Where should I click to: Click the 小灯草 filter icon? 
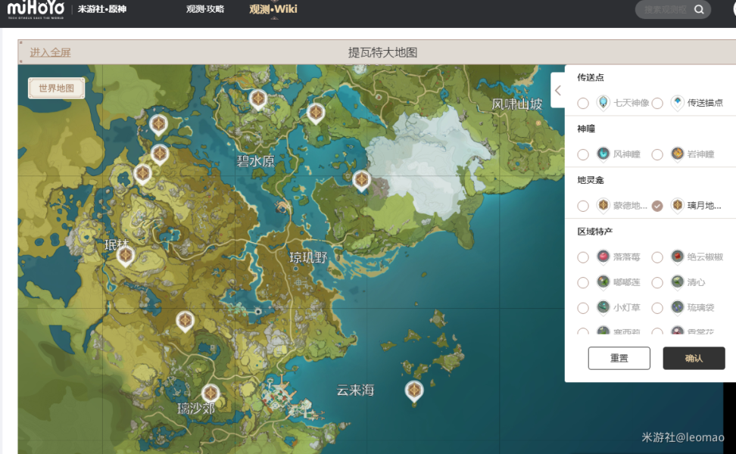click(603, 307)
